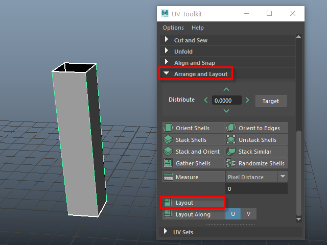Click the Distribute value field
327x245 pixels.
click(x=226, y=101)
